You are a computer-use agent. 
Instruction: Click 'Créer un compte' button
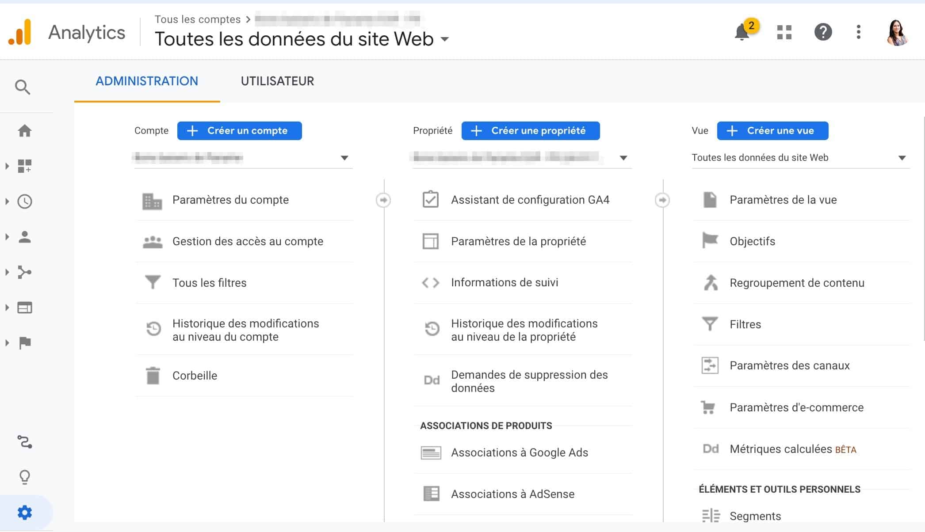click(240, 131)
